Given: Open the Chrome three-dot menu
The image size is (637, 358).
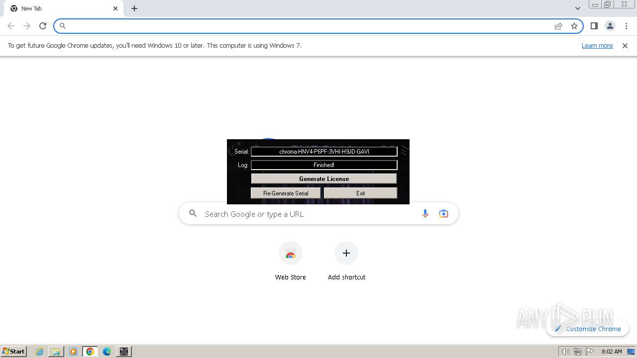Looking at the screenshot, I should pos(626,26).
